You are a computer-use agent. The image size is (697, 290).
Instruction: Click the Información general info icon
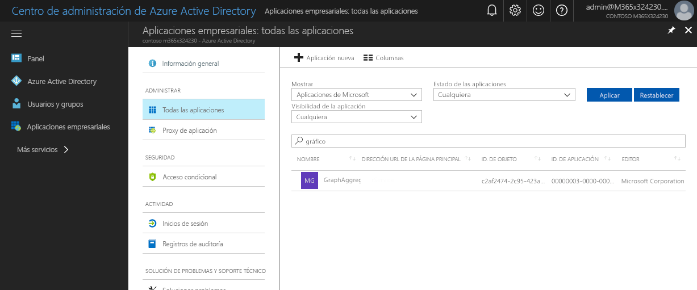tap(152, 64)
